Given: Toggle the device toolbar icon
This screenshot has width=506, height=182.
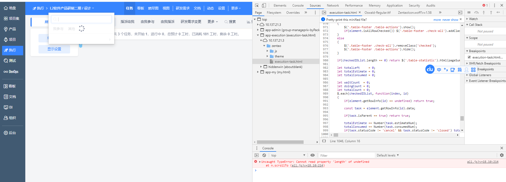Looking at the screenshot, I should pos(264,5).
